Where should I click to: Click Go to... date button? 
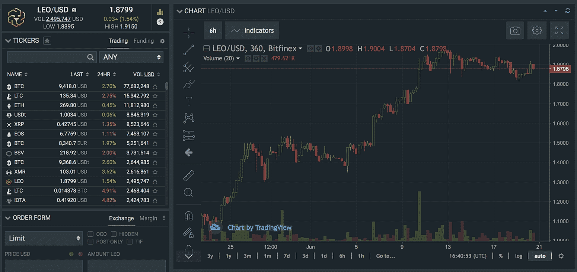pos(385,256)
